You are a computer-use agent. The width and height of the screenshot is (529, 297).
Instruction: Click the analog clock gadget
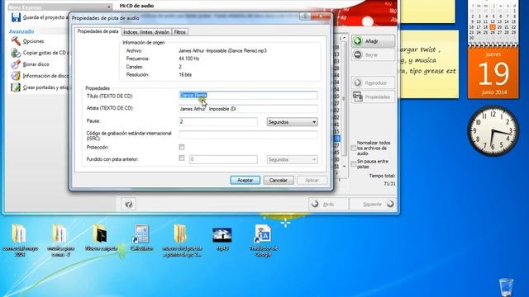click(x=493, y=131)
